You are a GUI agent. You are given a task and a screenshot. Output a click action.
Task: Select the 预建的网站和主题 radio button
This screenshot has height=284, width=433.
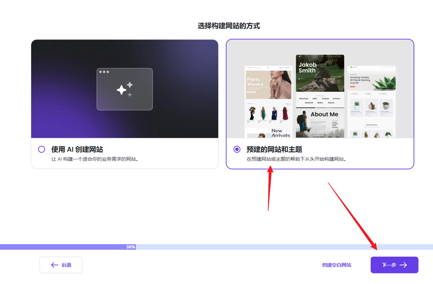237,149
